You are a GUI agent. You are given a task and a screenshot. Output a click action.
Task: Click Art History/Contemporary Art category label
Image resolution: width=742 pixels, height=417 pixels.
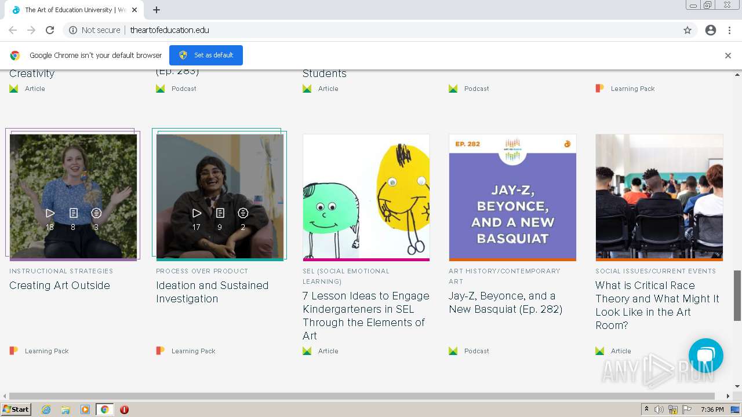(504, 276)
